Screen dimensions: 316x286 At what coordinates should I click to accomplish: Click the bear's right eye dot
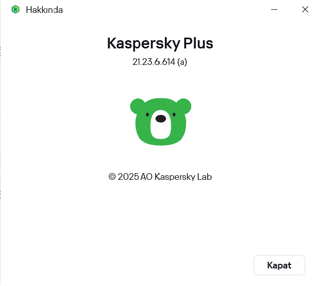click(x=174, y=114)
